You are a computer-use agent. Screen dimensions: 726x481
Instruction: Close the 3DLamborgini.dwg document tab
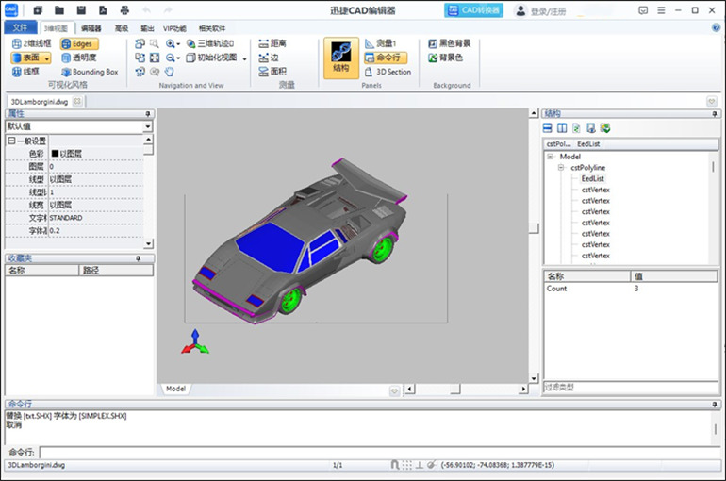click(x=77, y=101)
